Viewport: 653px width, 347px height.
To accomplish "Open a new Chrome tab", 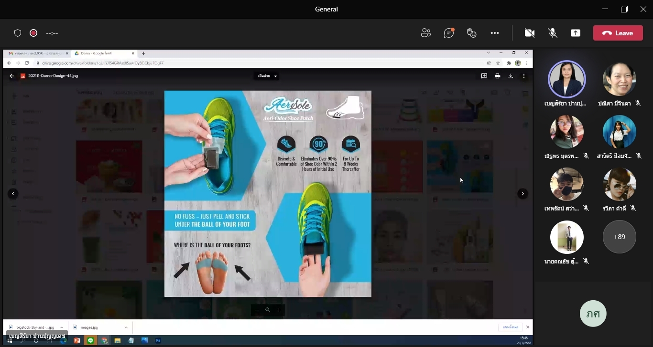I will [x=143, y=53].
